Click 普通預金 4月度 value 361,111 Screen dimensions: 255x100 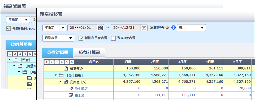pyautogui.click(x=216, y=69)
